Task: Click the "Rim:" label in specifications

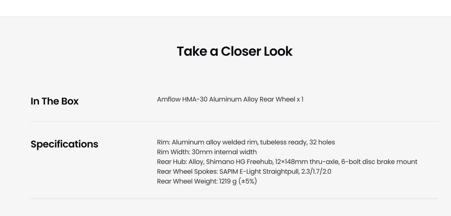Action: (x=163, y=142)
